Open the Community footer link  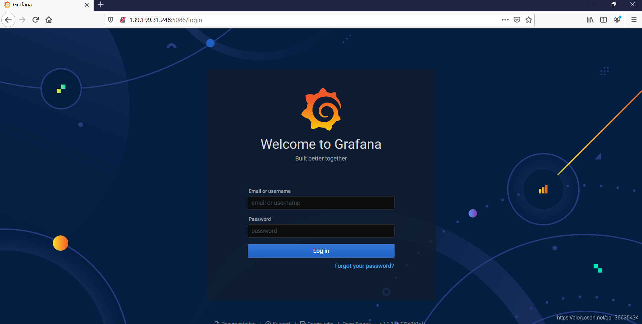coord(317,322)
